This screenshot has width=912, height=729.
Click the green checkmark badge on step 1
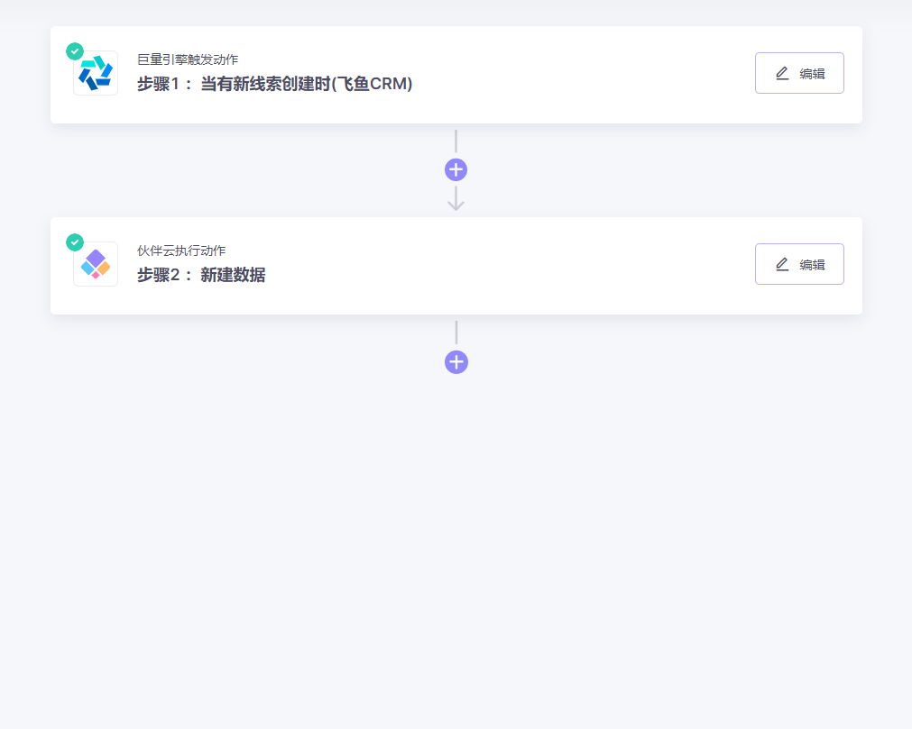(x=75, y=50)
